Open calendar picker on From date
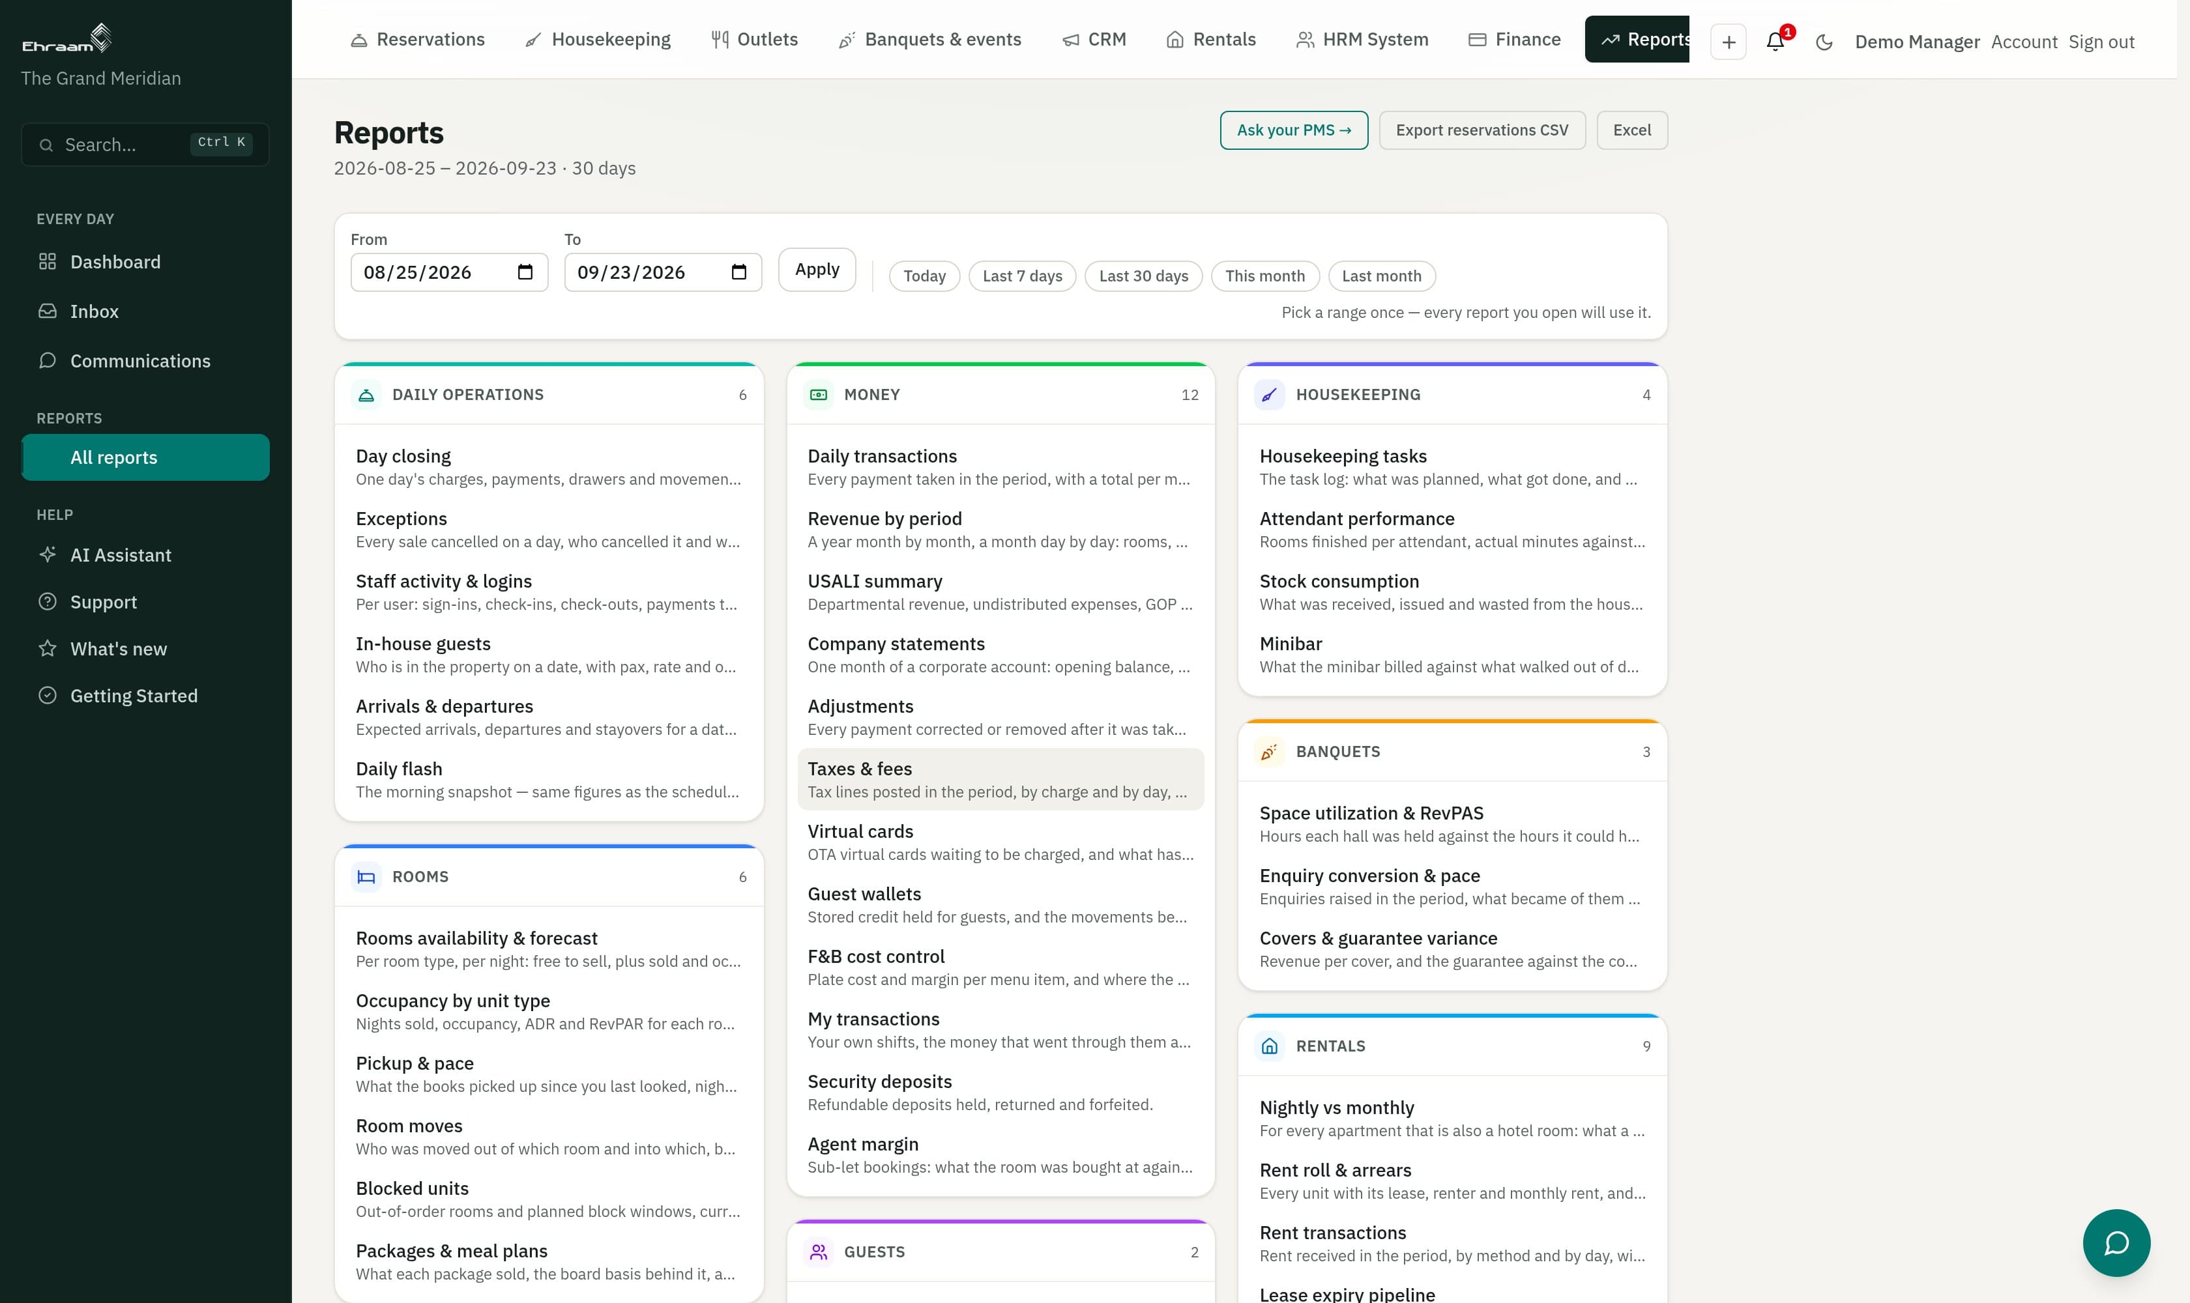 point(525,272)
